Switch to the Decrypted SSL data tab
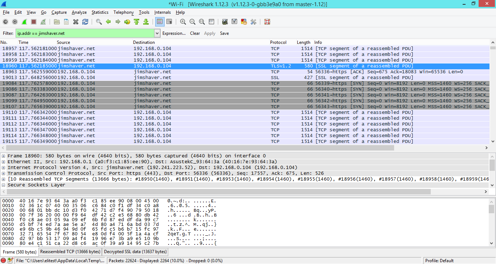The height and width of the screenshot is (264, 496). click(x=135, y=251)
